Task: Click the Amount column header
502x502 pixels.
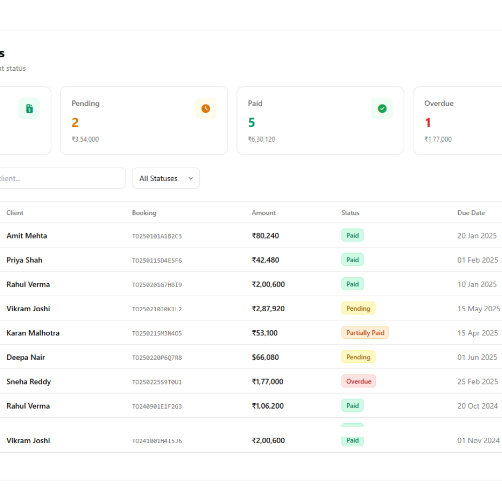Action: (264, 213)
